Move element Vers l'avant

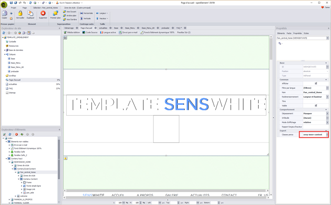pyautogui.click(x=70, y=12)
